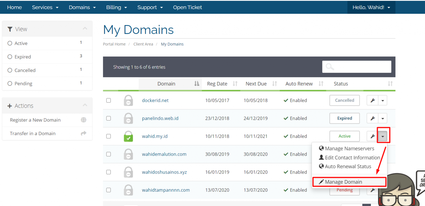
Task: Go to Client Area breadcrumb link
Action: pos(143,44)
